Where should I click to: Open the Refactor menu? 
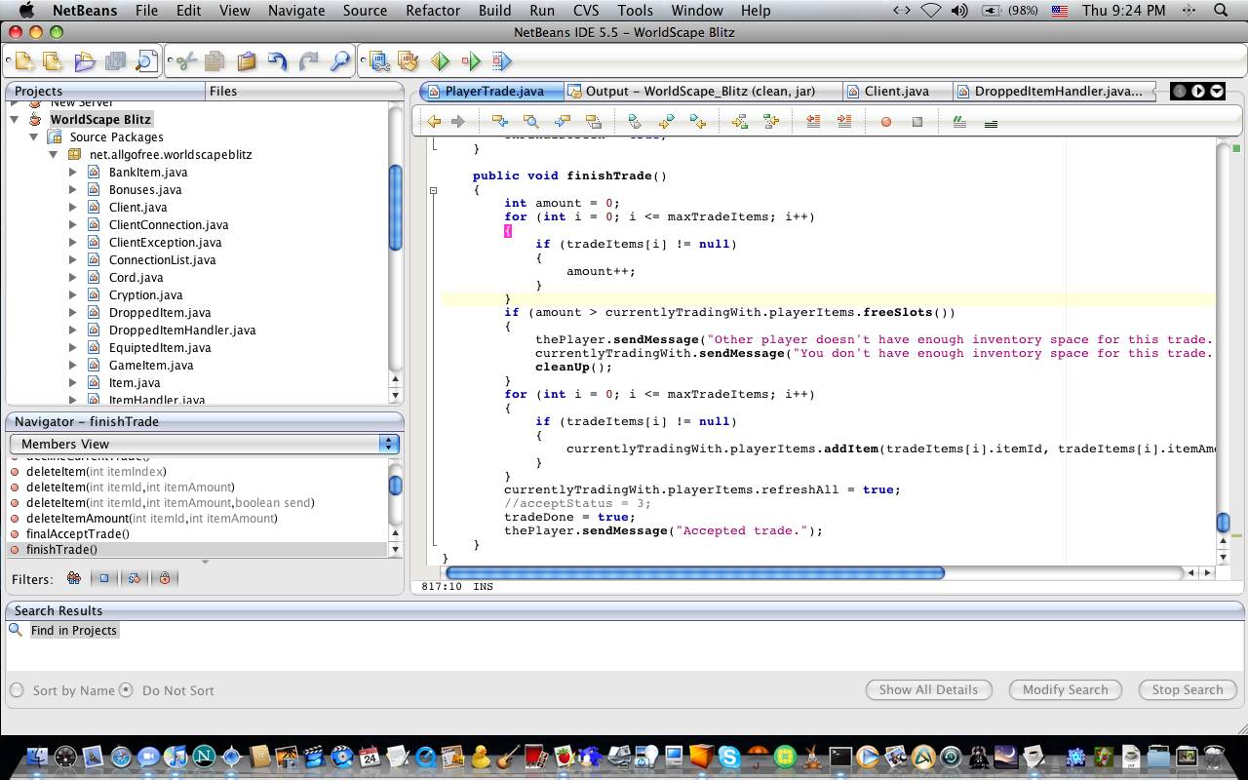click(x=432, y=11)
